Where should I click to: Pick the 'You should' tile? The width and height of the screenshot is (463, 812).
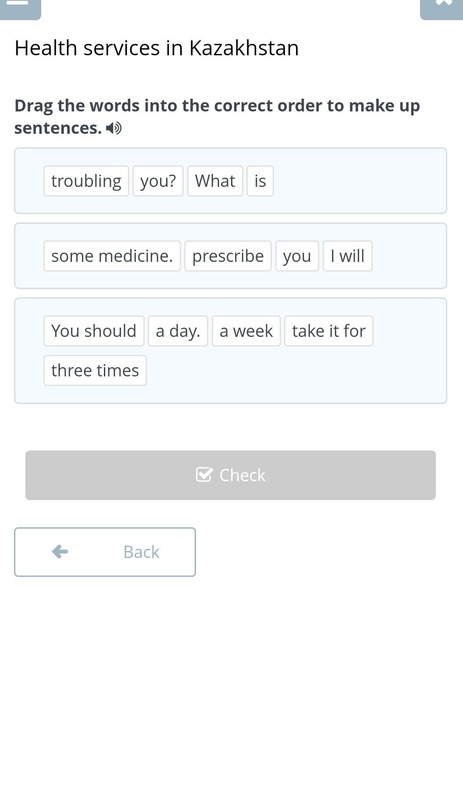pos(94,331)
